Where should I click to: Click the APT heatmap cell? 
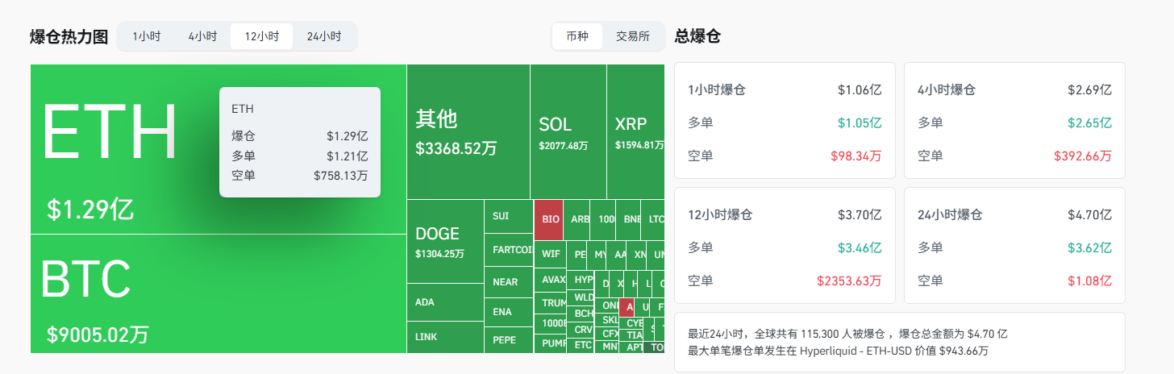point(631,347)
